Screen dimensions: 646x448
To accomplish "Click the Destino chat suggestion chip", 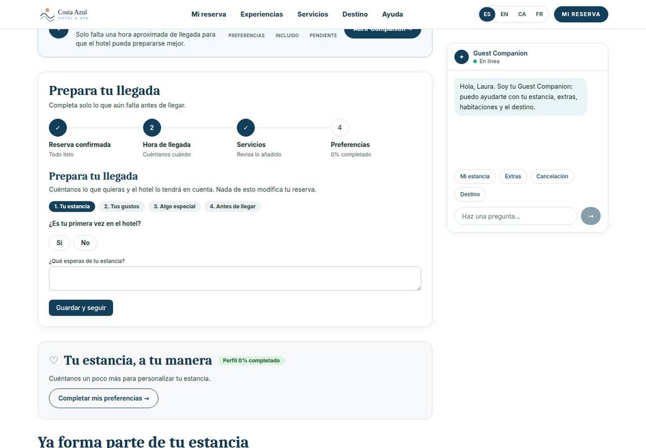I will [x=470, y=194].
